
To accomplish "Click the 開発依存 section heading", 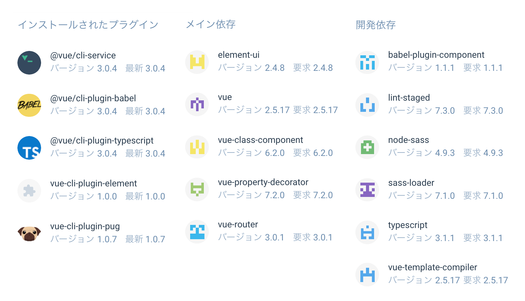I will [376, 25].
